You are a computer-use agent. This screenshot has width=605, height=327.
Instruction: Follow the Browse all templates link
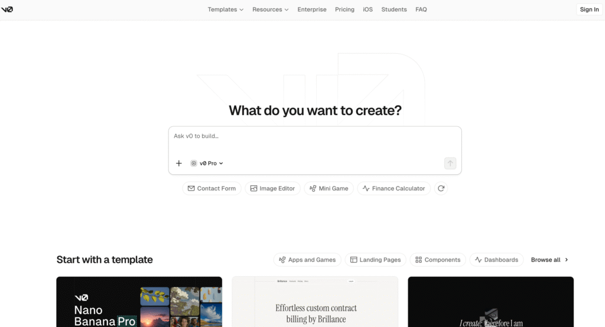[549, 260]
